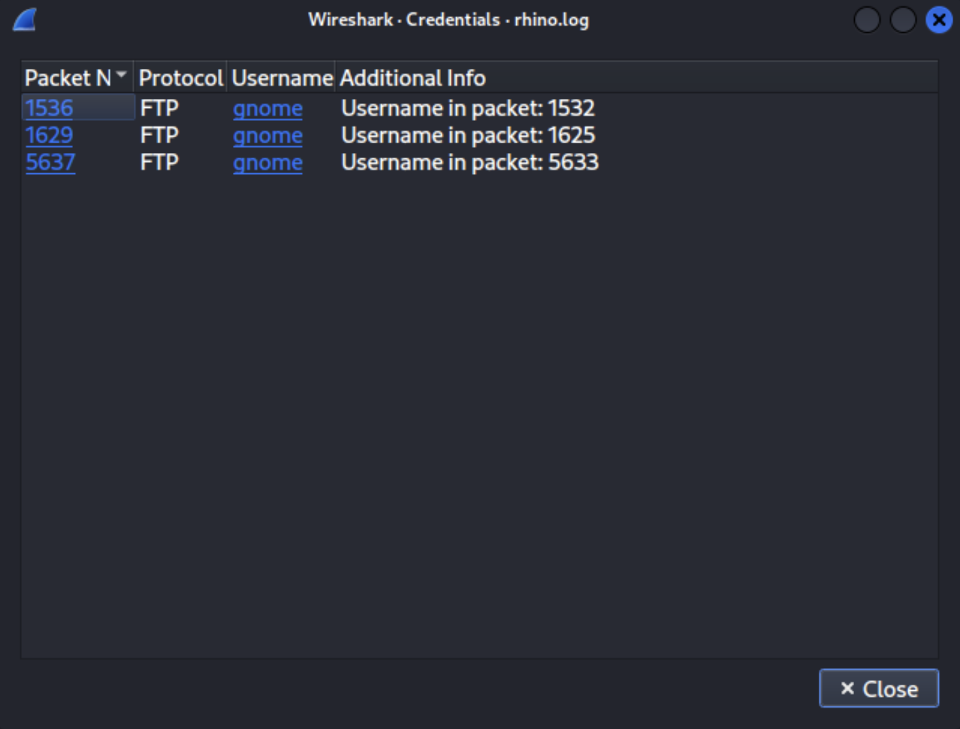This screenshot has width=960, height=729.
Task: Select the FTP cell in the 1536 row
Action: [x=159, y=108]
